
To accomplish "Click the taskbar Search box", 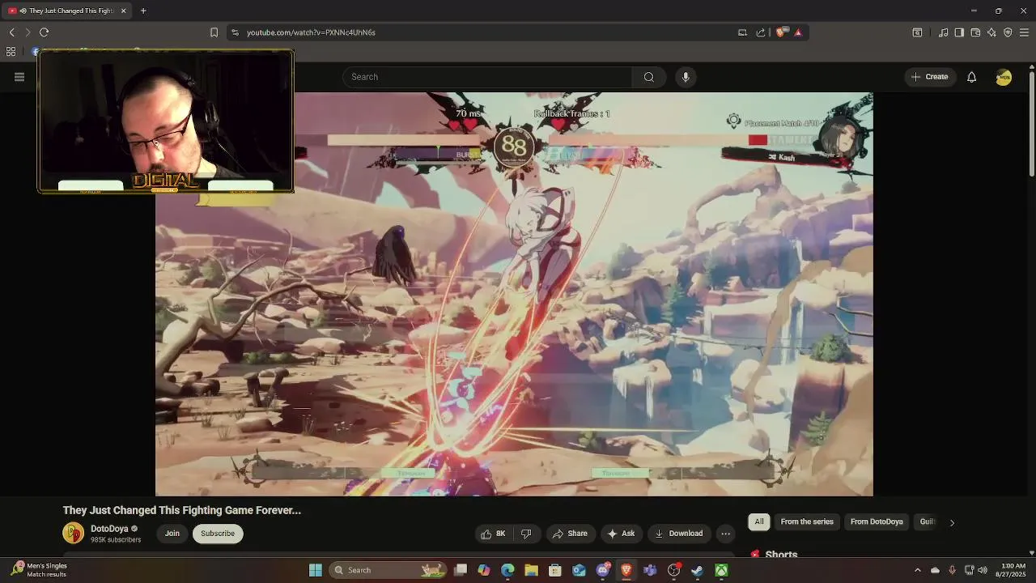I will click(388, 570).
